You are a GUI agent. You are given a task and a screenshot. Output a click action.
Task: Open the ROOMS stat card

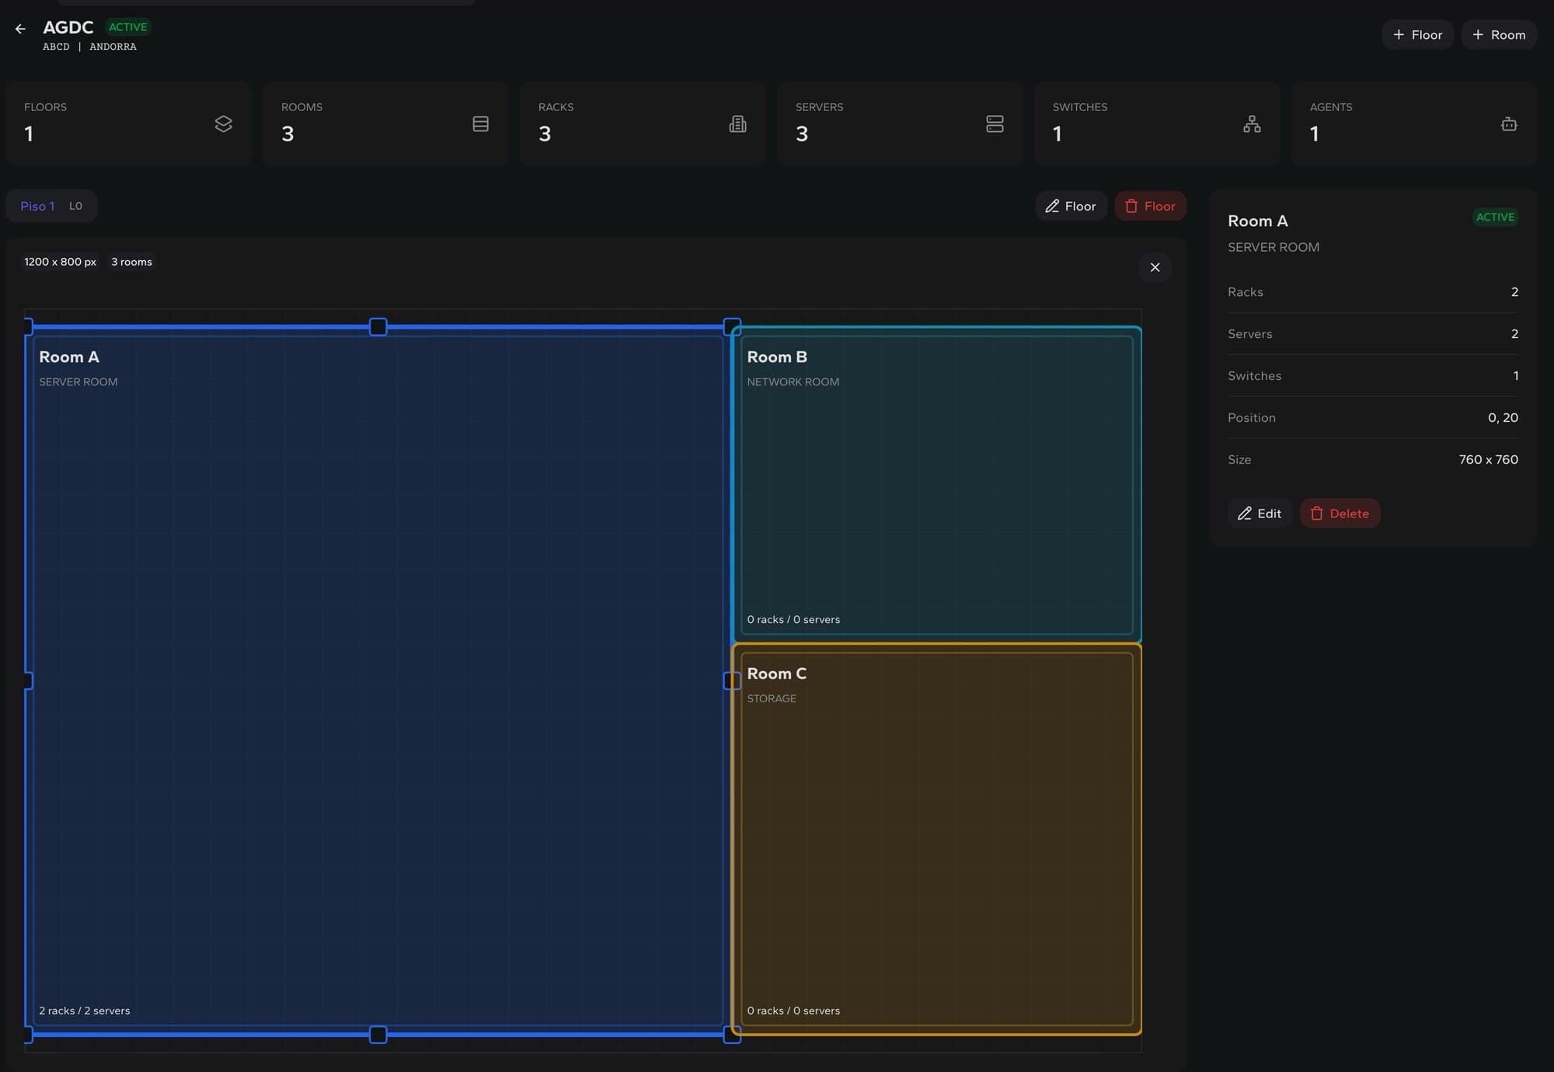point(385,123)
